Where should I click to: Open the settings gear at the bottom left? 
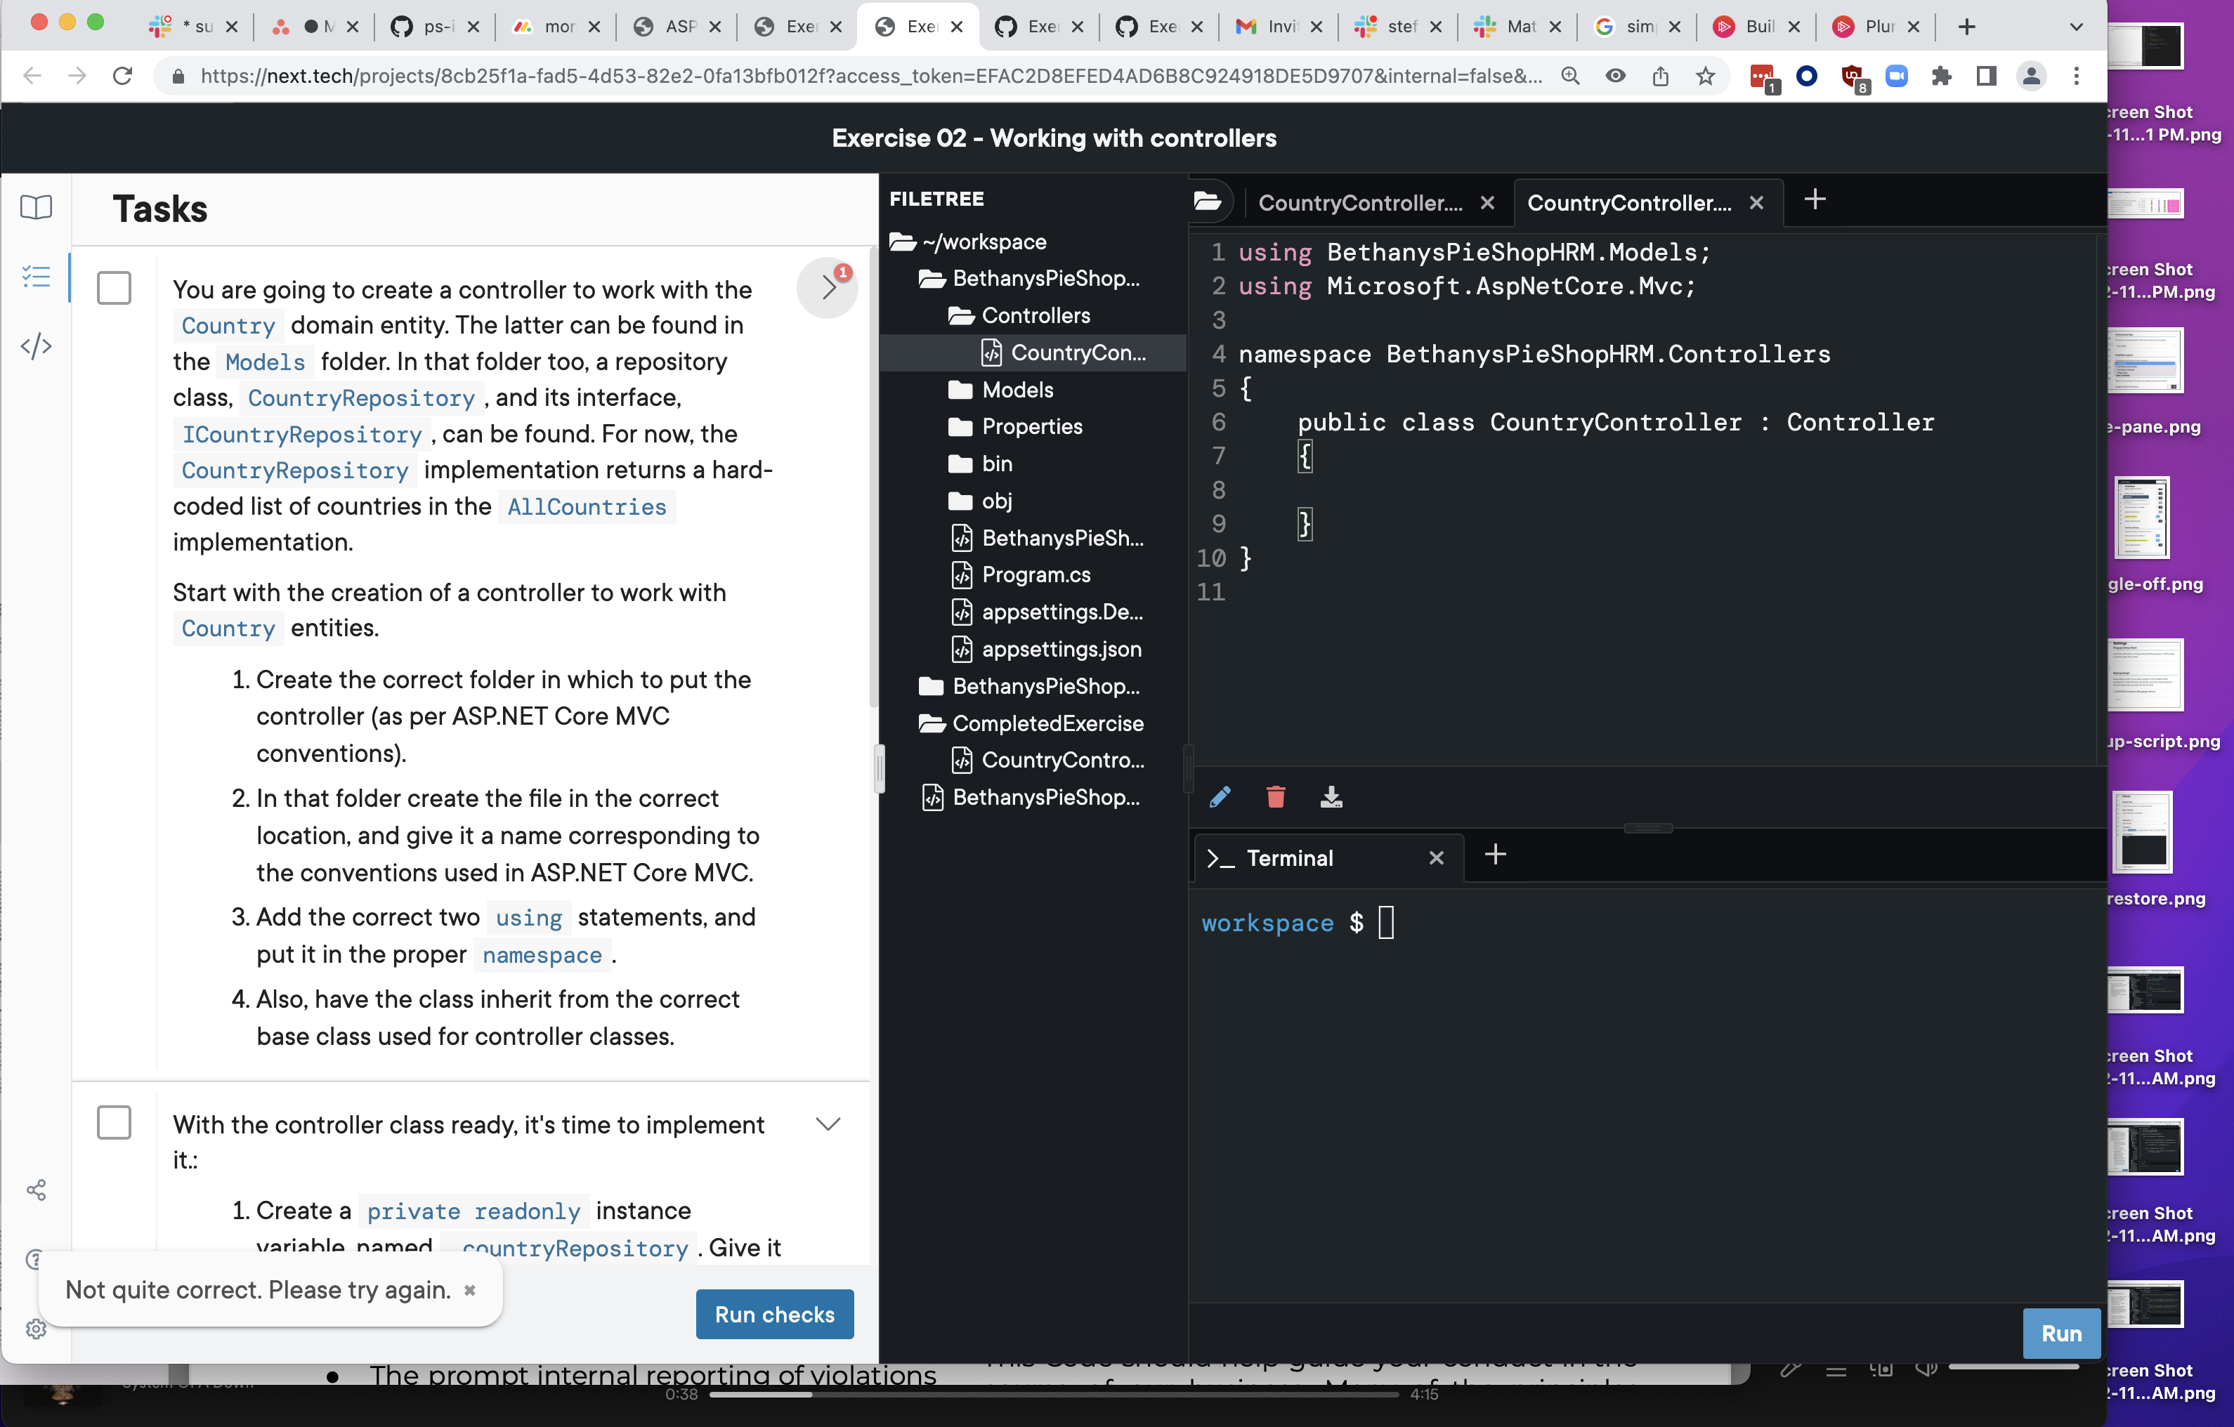pyautogui.click(x=37, y=1329)
